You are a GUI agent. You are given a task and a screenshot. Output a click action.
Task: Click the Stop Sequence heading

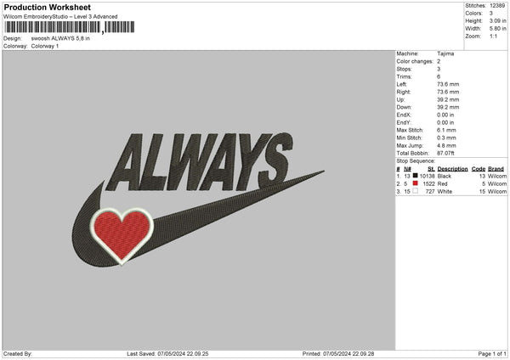pos(416,161)
